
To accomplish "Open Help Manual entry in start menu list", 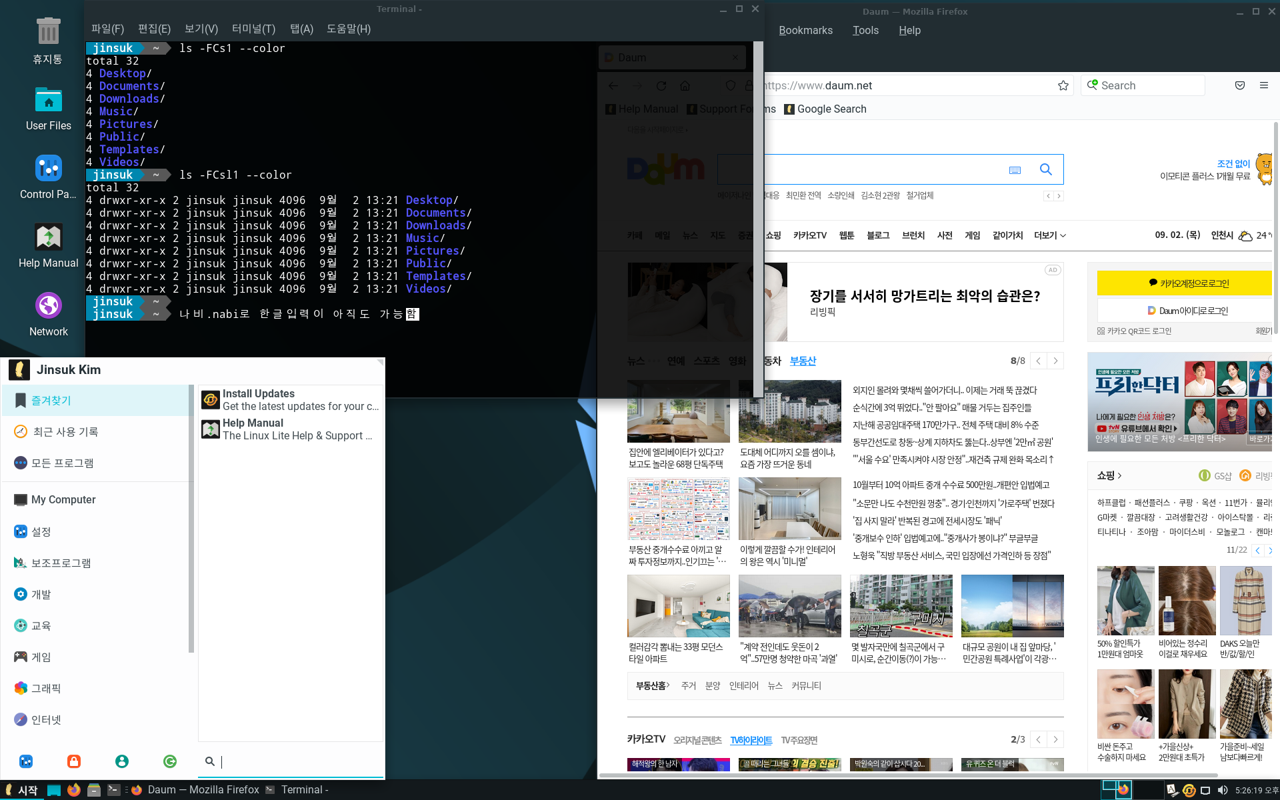I will pos(291,429).
